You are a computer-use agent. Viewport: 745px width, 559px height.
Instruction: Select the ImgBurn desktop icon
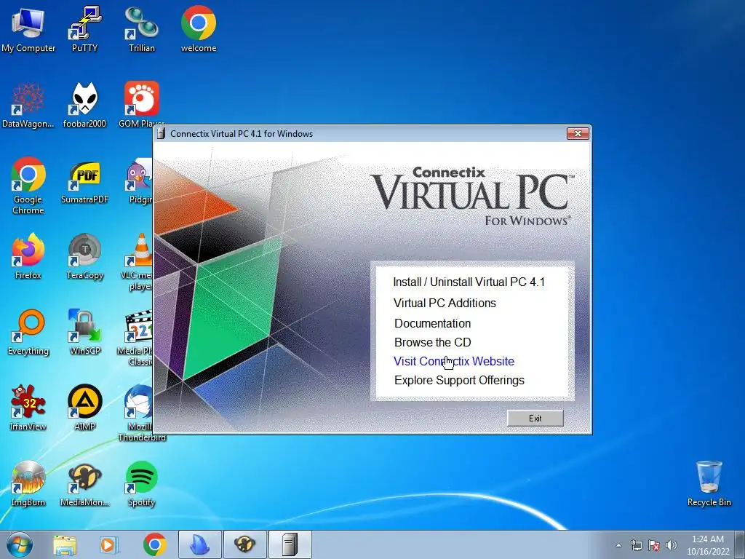(x=28, y=483)
